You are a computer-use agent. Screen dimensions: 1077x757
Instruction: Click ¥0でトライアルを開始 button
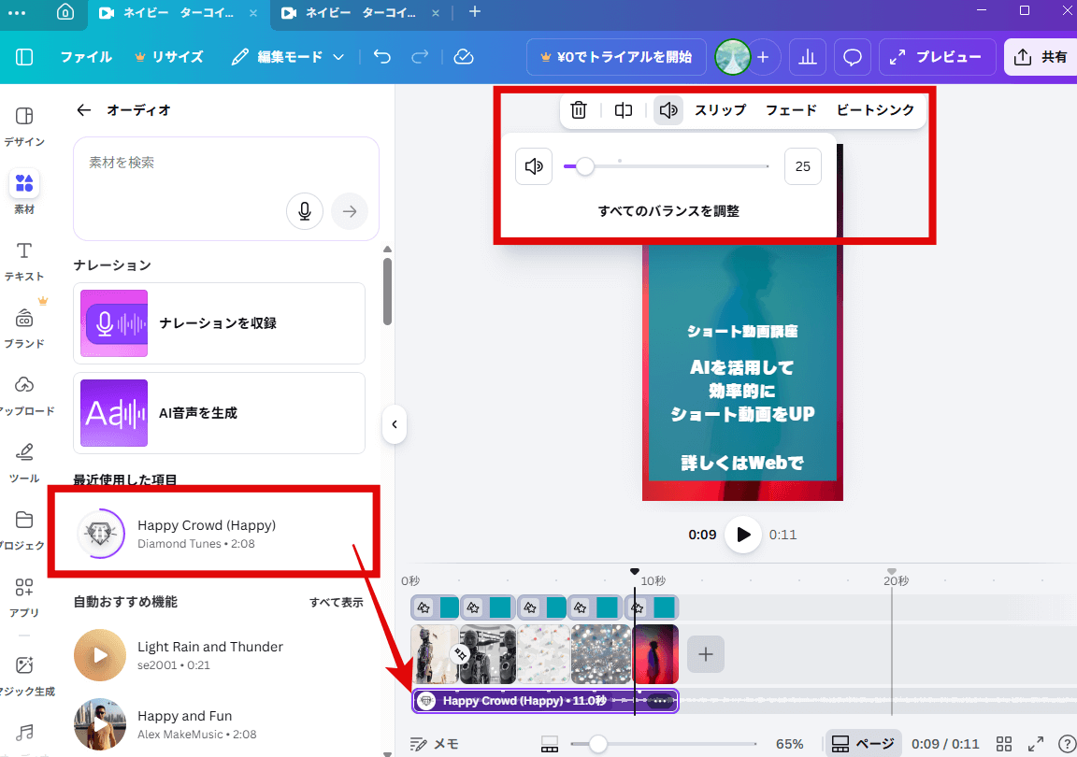(614, 57)
